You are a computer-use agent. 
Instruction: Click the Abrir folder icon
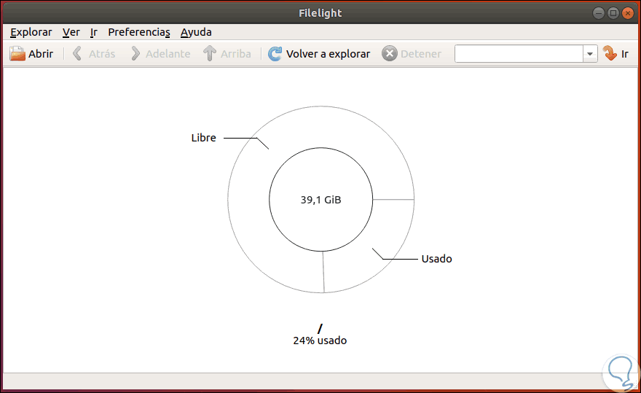point(17,54)
